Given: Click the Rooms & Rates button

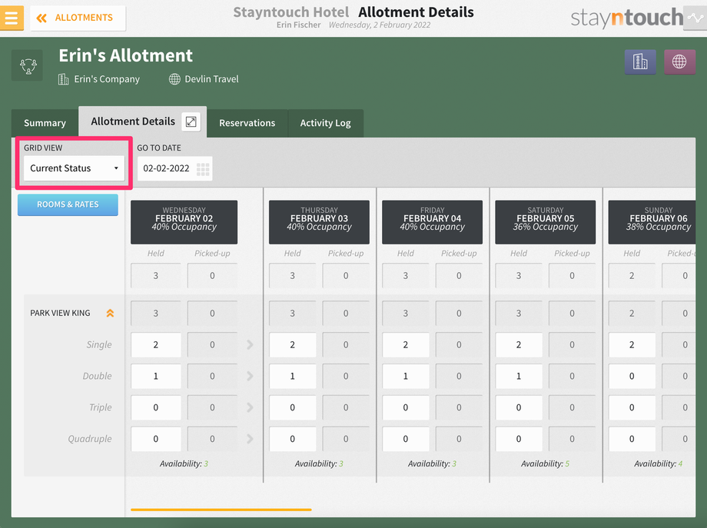Looking at the screenshot, I should (68, 204).
